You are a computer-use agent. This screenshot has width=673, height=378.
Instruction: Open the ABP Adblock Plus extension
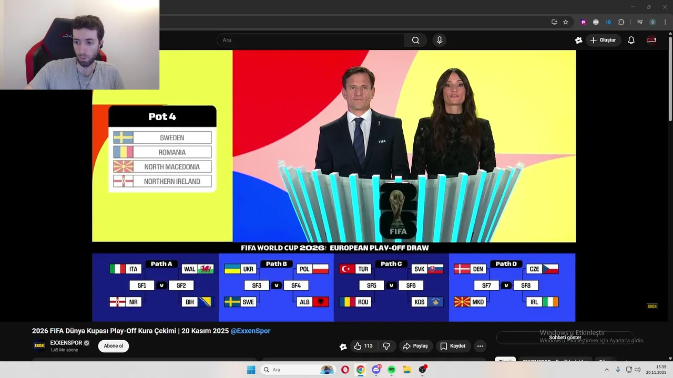point(596,22)
